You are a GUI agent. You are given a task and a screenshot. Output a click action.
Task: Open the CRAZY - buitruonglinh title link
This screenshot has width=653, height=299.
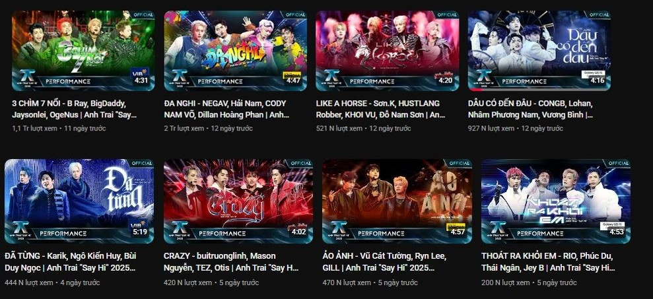pyautogui.click(x=231, y=261)
